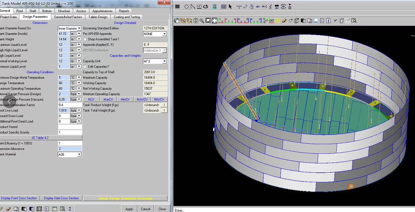Click the vertical double-arrow icon at bottom

70,209
